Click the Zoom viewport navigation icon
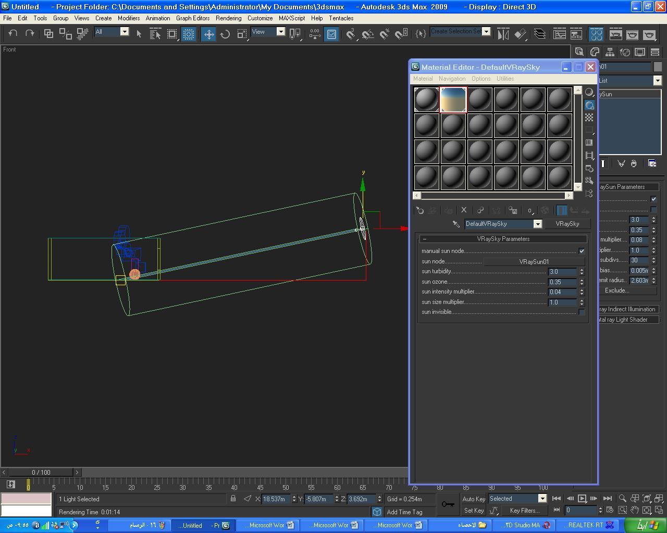The height and width of the screenshot is (533, 667). click(622, 499)
